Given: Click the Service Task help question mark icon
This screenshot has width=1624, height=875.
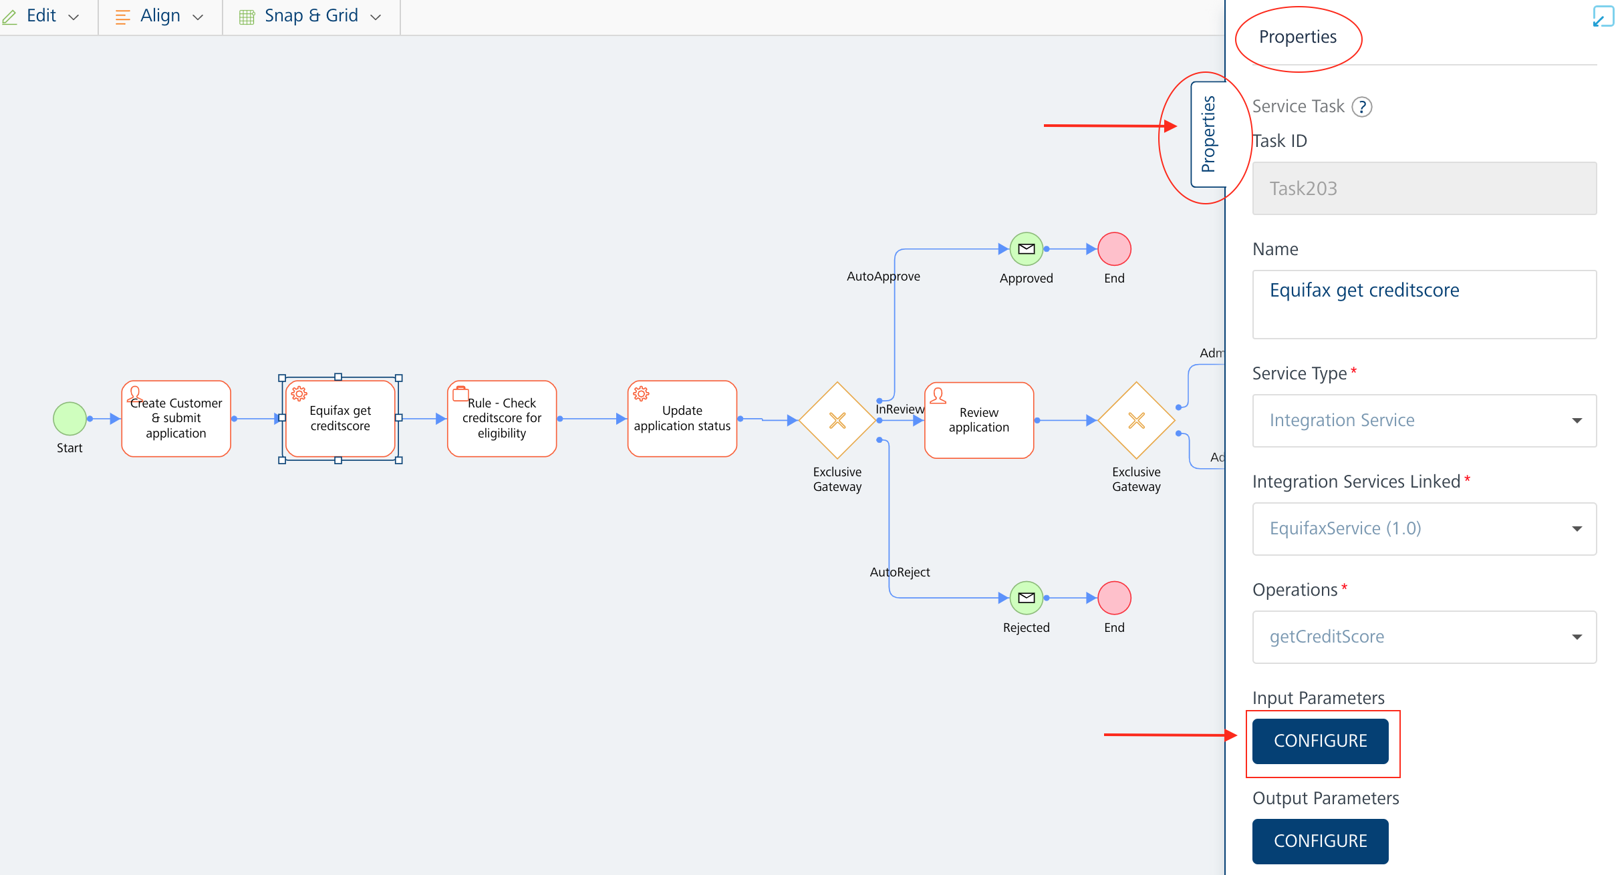Looking at the screenshot, I should [1363, 106].
